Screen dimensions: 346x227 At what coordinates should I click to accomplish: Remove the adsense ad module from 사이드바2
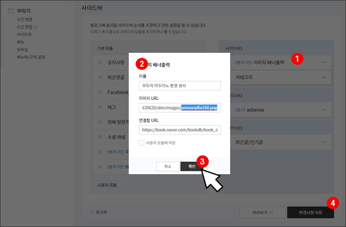(x=324, y=110)
